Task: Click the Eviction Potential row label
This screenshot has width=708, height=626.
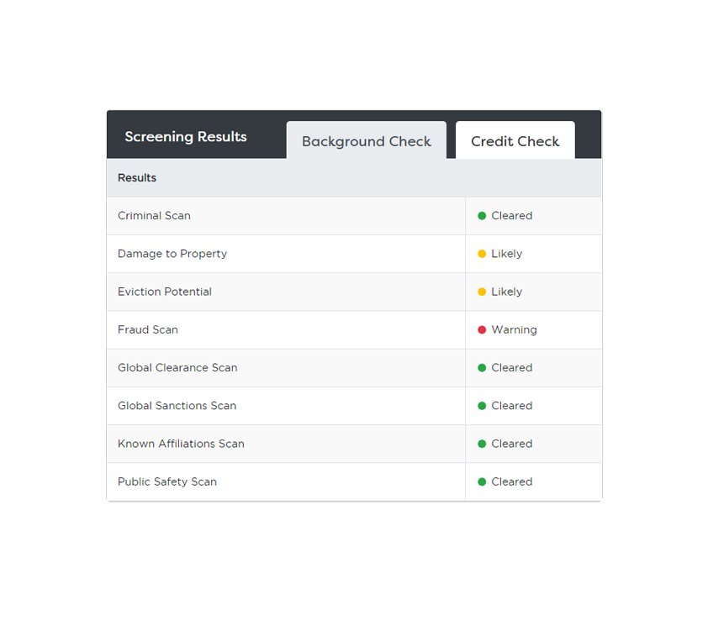Action: (x=165, y=292)
